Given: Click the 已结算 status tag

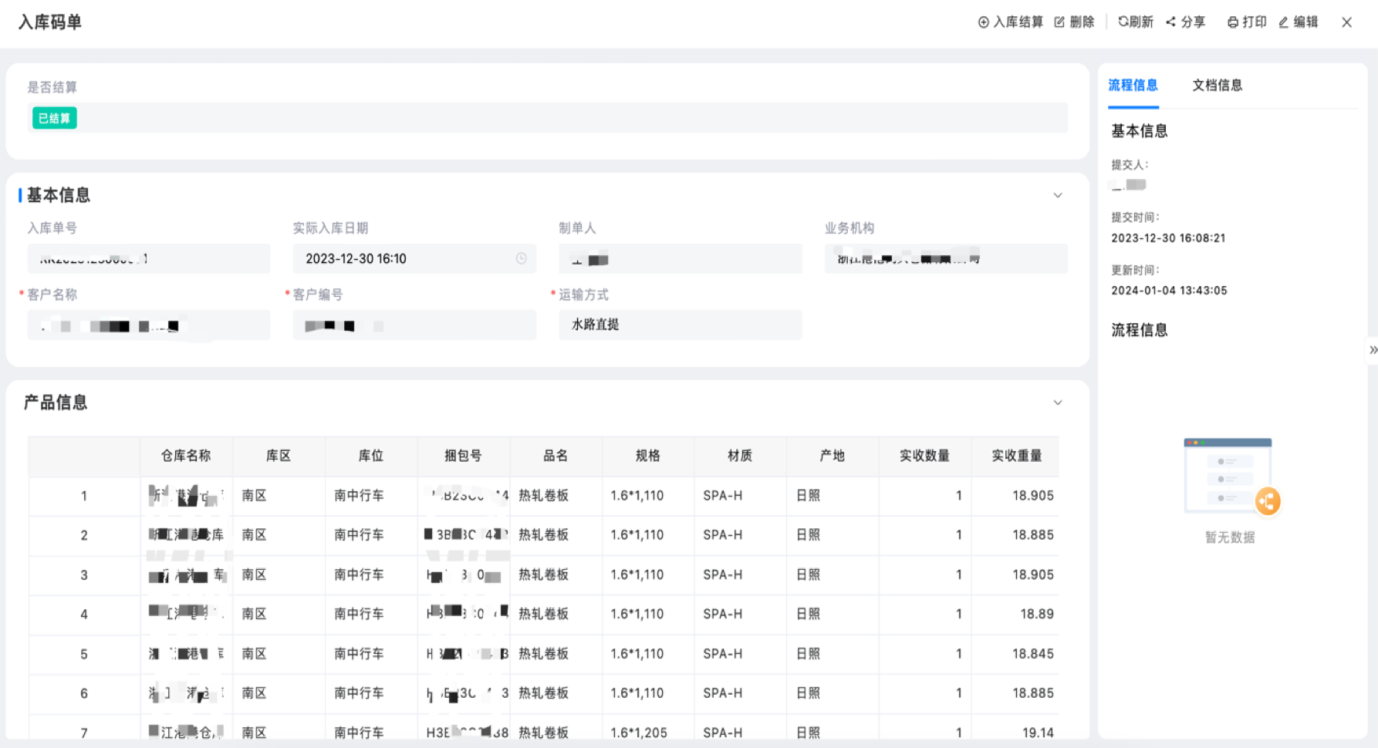Looking at the screenshot, I should point(55,118).
